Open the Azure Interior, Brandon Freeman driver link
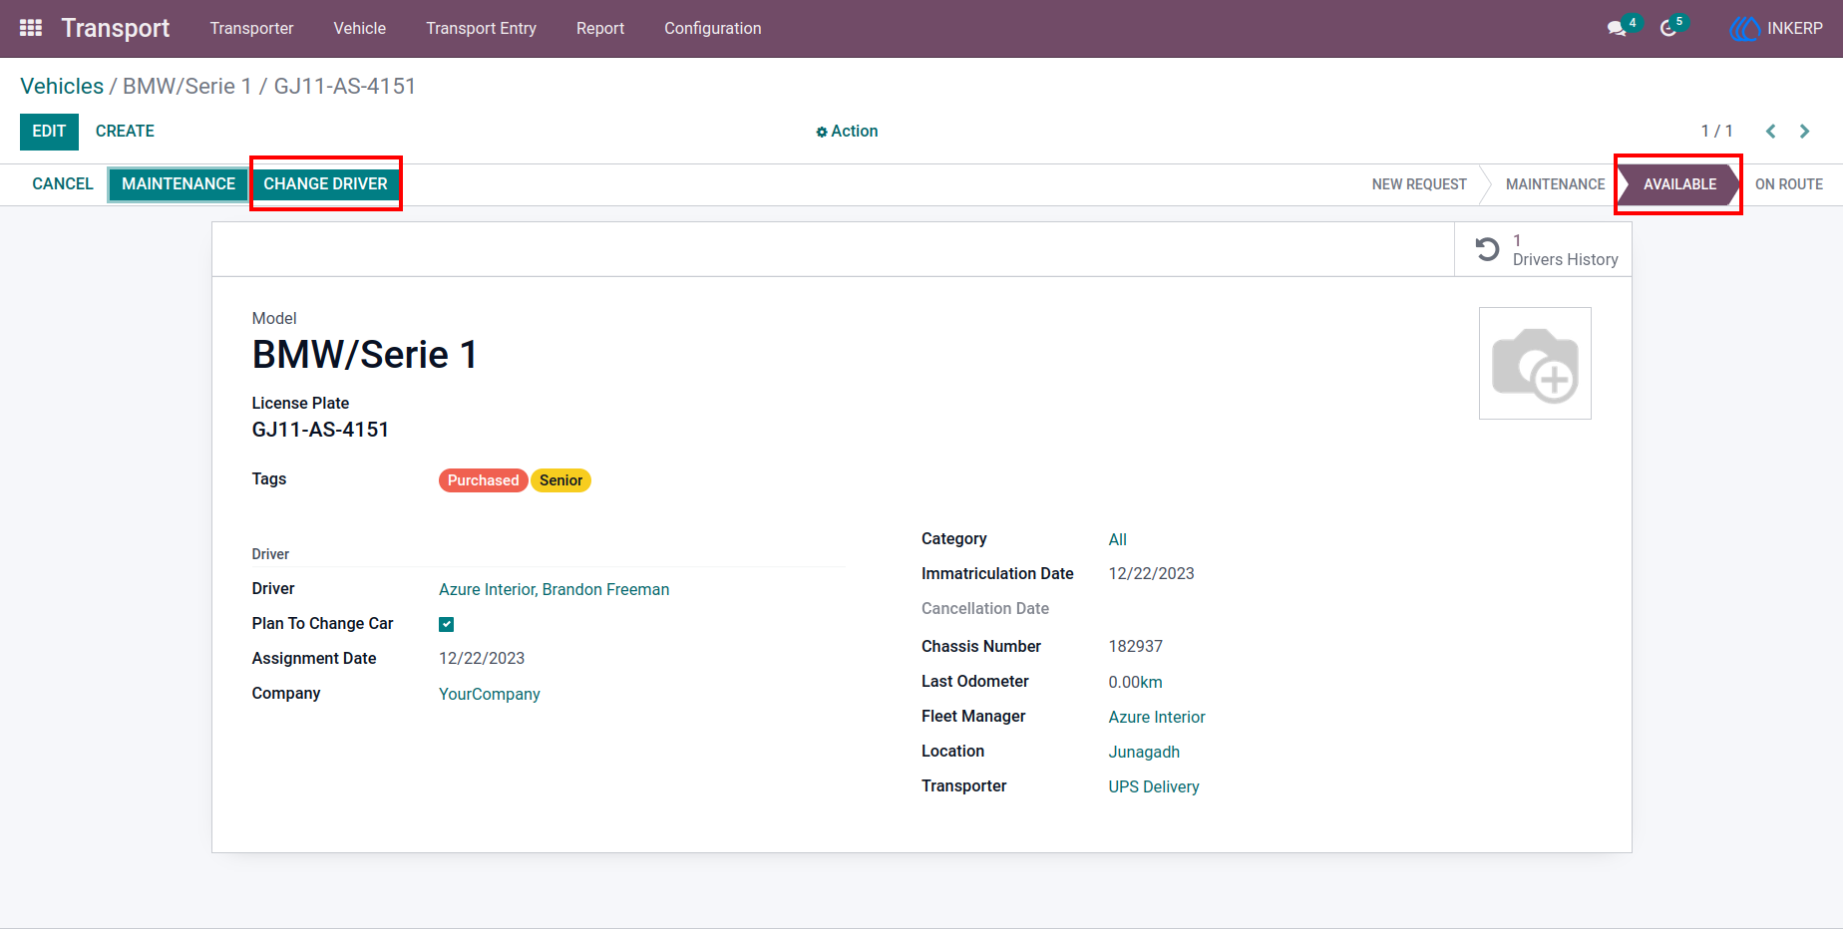Image resolution: width=1843 pixels, height=929 pixels. click(x=554, y=590)
